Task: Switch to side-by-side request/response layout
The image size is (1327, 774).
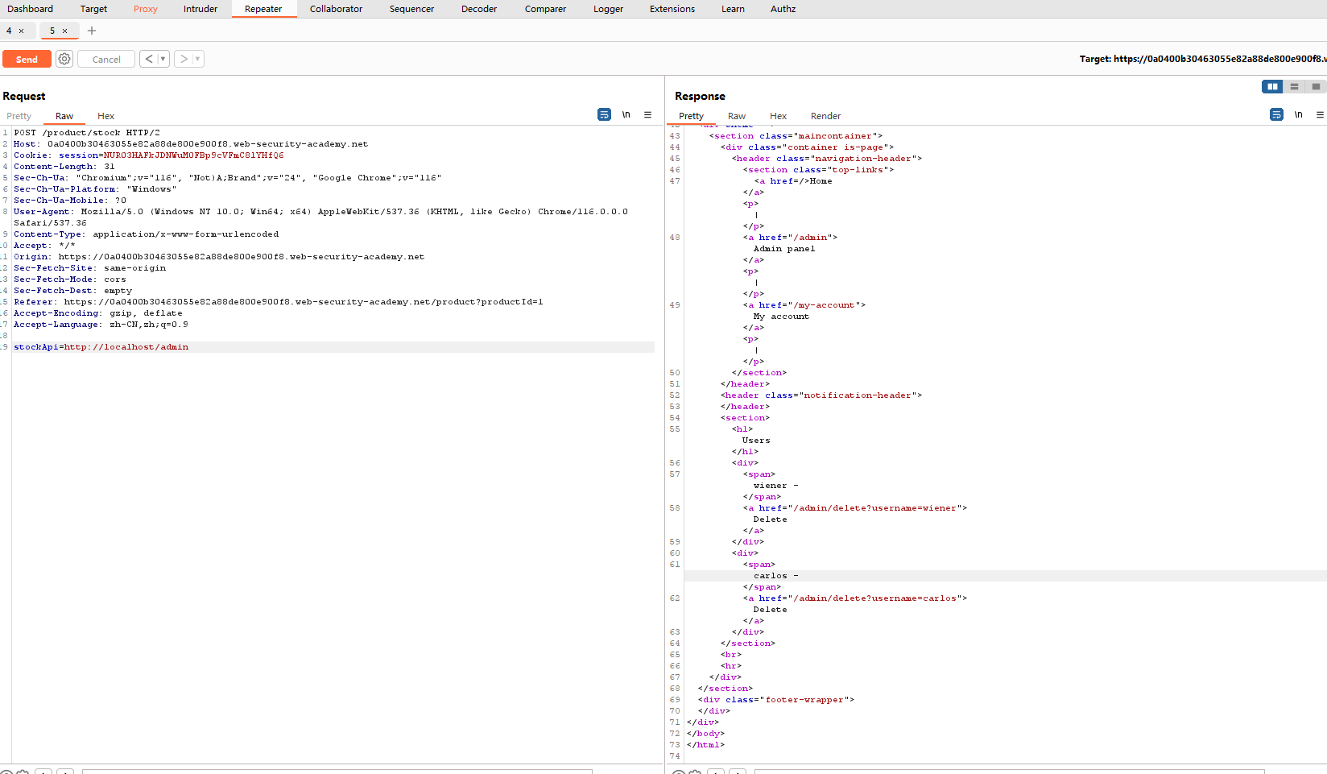Action: (x=1272, y=86)
